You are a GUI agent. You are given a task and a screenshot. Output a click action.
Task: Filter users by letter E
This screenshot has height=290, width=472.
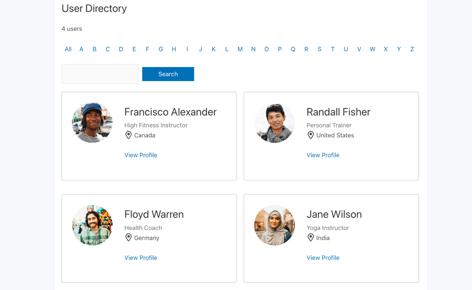click(134, 49)
